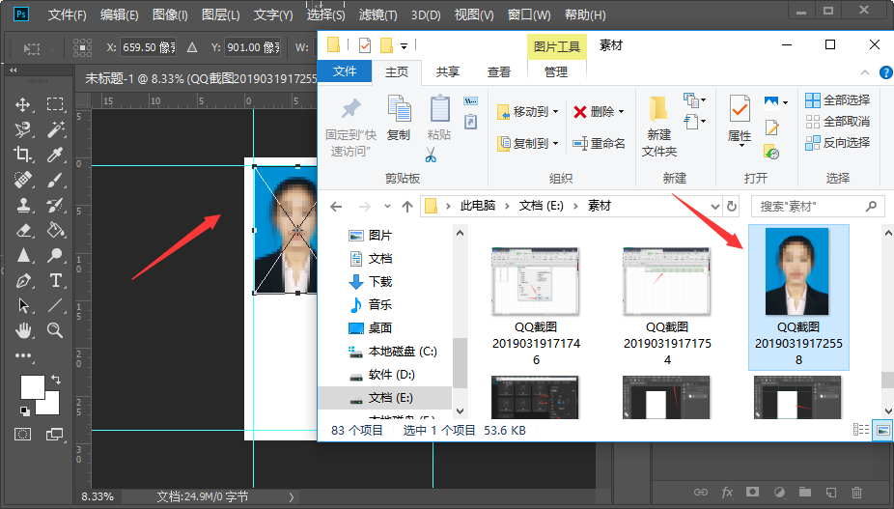Open the 选择(S) menu
The width and height of the screenshot is (894, 509).
325,14
